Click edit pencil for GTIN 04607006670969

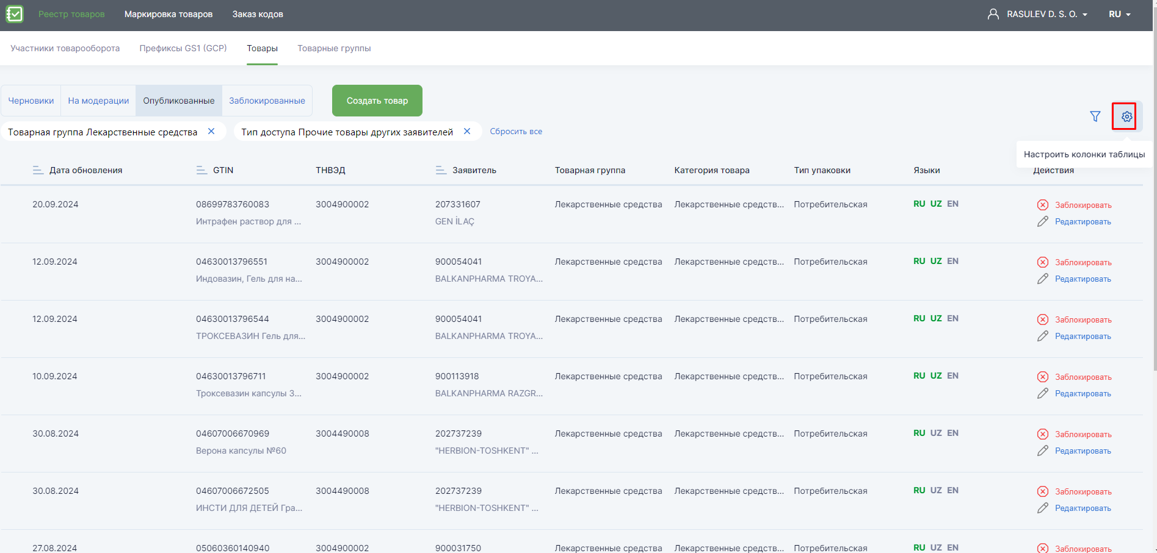(1043, 451)
